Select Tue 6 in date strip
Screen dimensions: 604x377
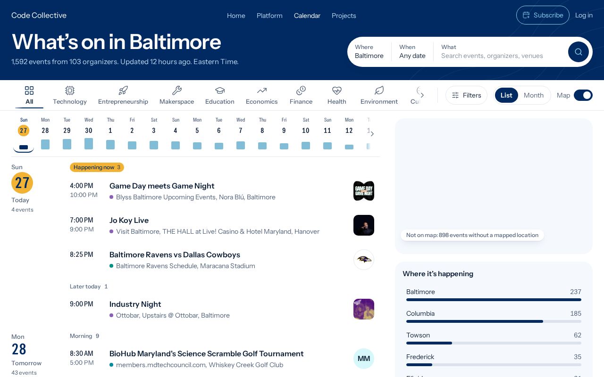(x=219, y=134)
